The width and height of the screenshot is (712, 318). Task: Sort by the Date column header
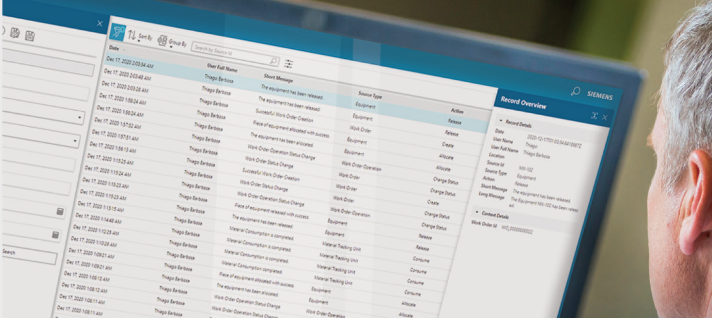point(114,48)
